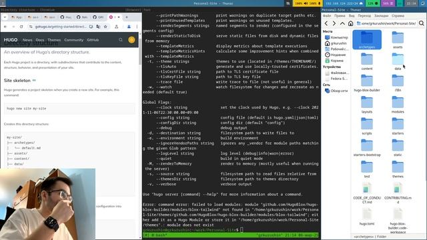Select the content folder icon
427x240 pixels.
367,59
